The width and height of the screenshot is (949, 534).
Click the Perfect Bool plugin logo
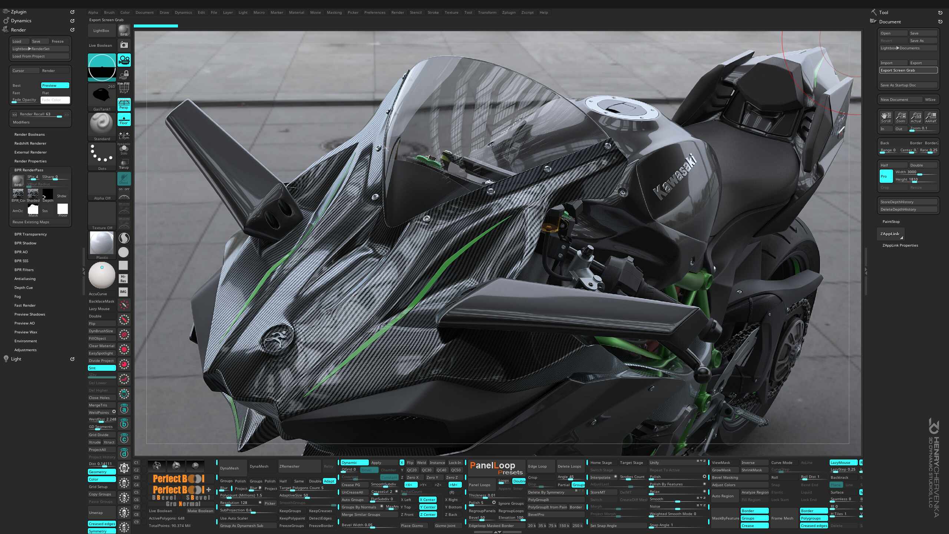179,479
